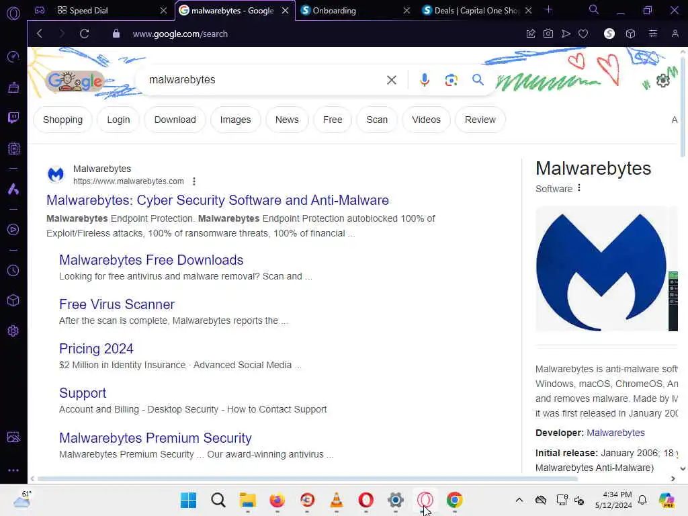Screen dimensions: 688x516
Task: Open Easy Setup lines icon
Action: pos(653,34)
